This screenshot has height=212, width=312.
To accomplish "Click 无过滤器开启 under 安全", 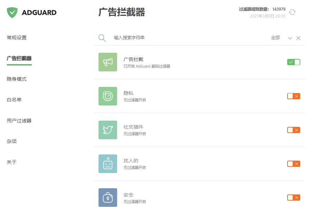I will tap(135, 202).
